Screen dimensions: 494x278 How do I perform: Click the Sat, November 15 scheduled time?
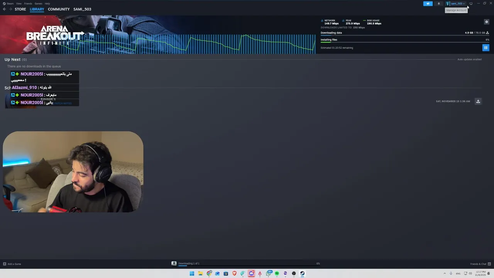pos(453,101)
